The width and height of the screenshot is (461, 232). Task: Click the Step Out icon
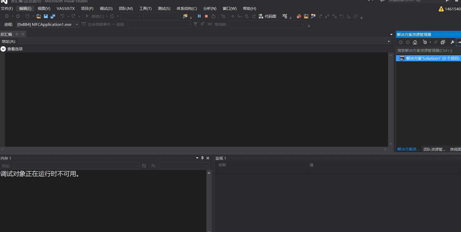(x=254, y=16)
